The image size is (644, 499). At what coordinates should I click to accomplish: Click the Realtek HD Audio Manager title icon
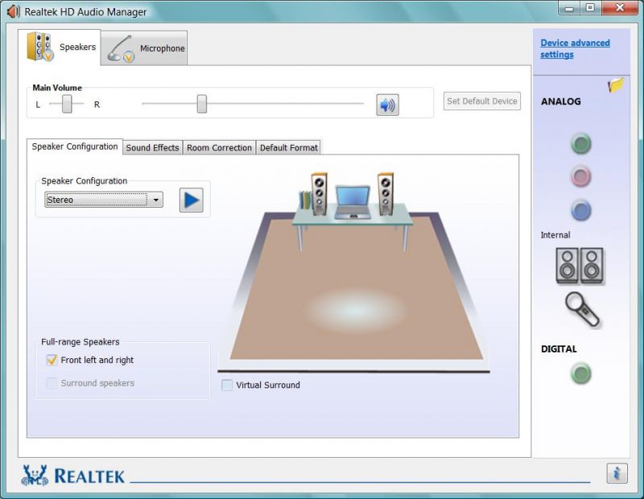tap(13, 11)
